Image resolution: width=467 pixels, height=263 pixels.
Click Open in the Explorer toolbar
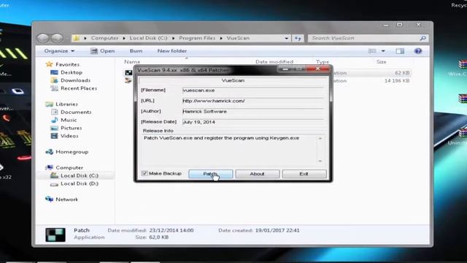[x=103, y=51]
